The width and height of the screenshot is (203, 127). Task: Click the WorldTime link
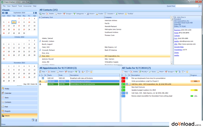coord(178,50)
